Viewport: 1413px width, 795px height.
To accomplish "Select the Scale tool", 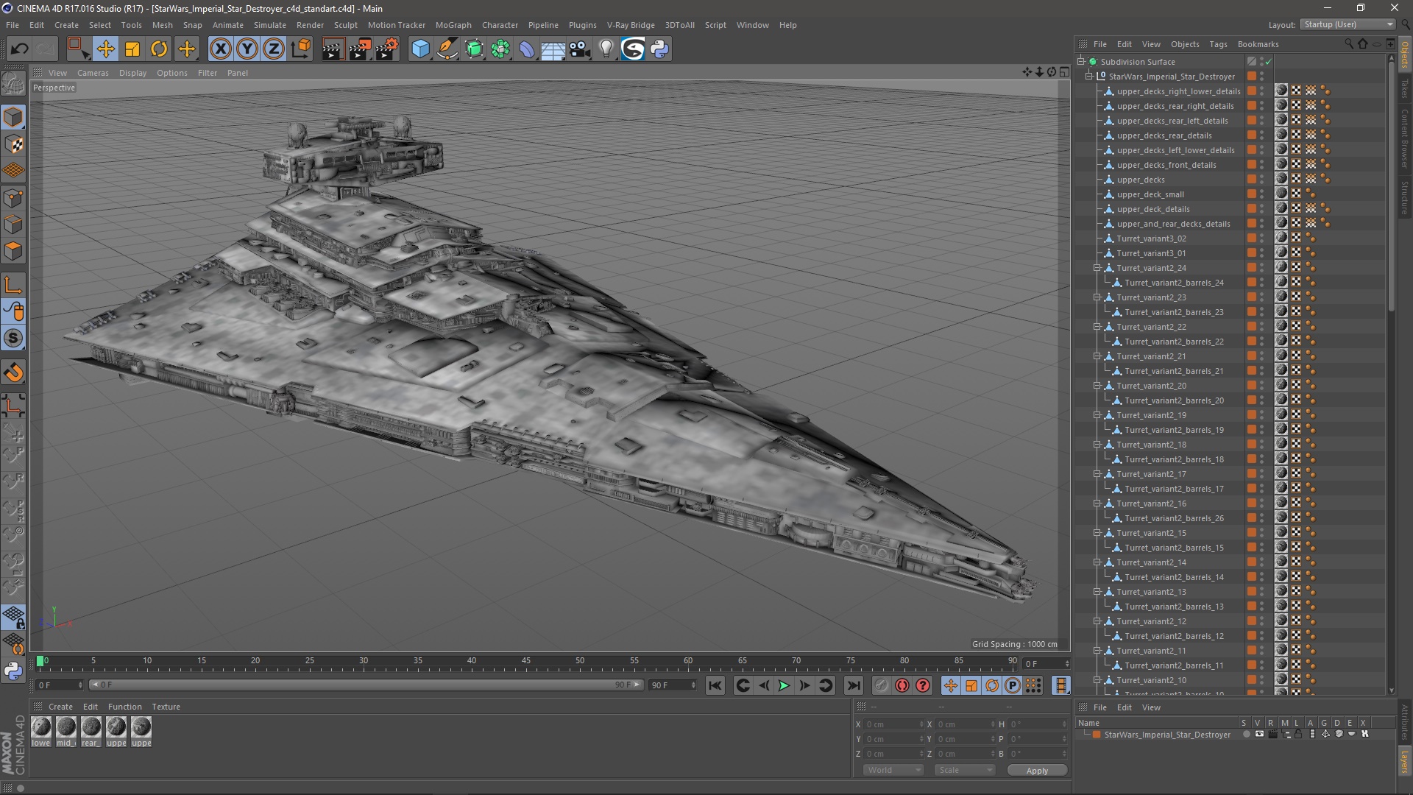I will coord(132,49).
